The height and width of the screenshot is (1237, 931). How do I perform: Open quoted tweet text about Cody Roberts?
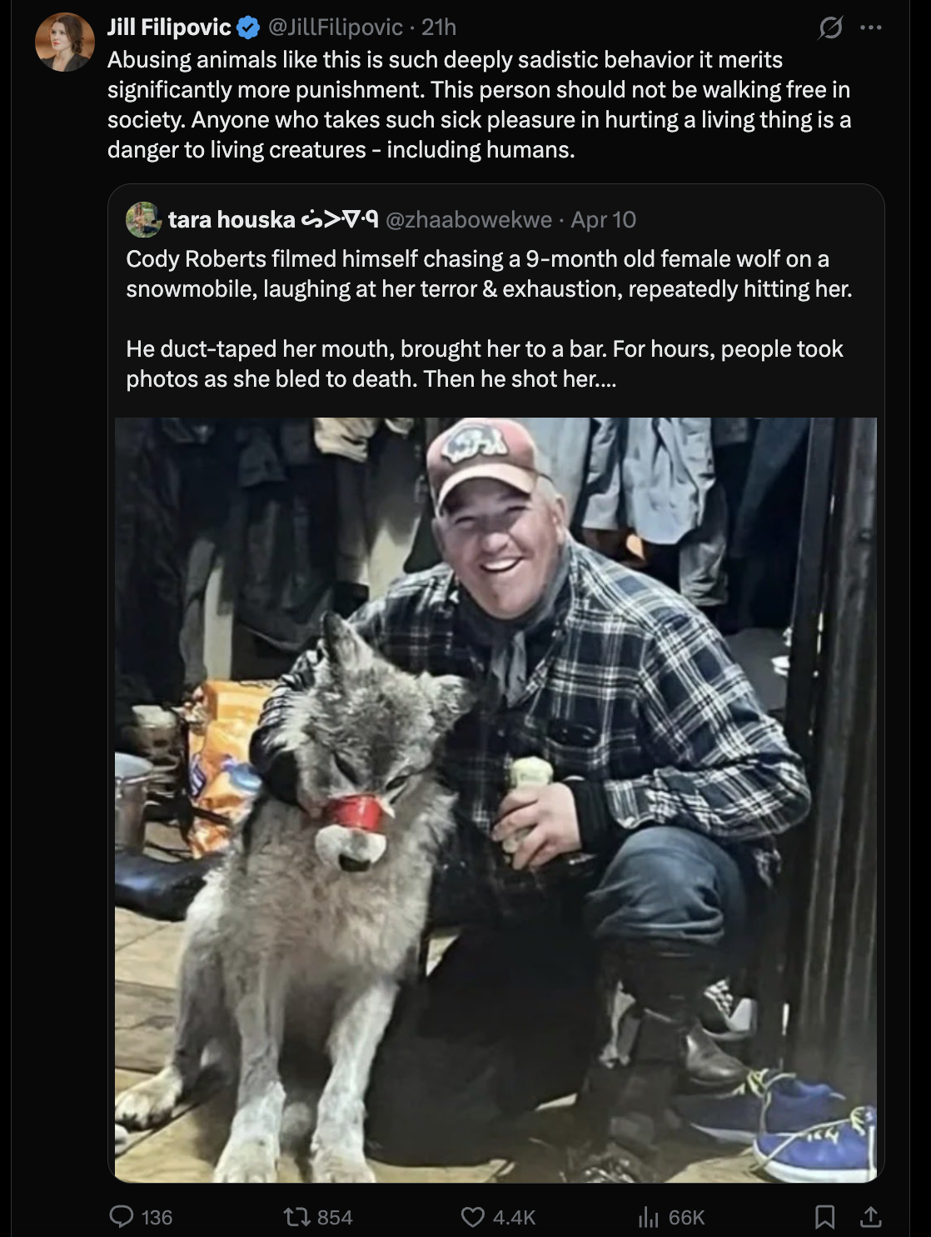(490, 318)
